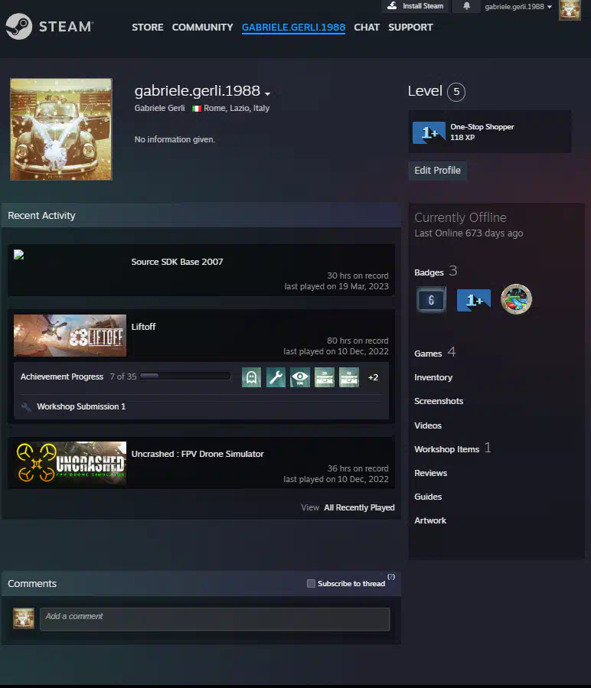Click the Source SDK Base 2007 broken image

point(18,255)
